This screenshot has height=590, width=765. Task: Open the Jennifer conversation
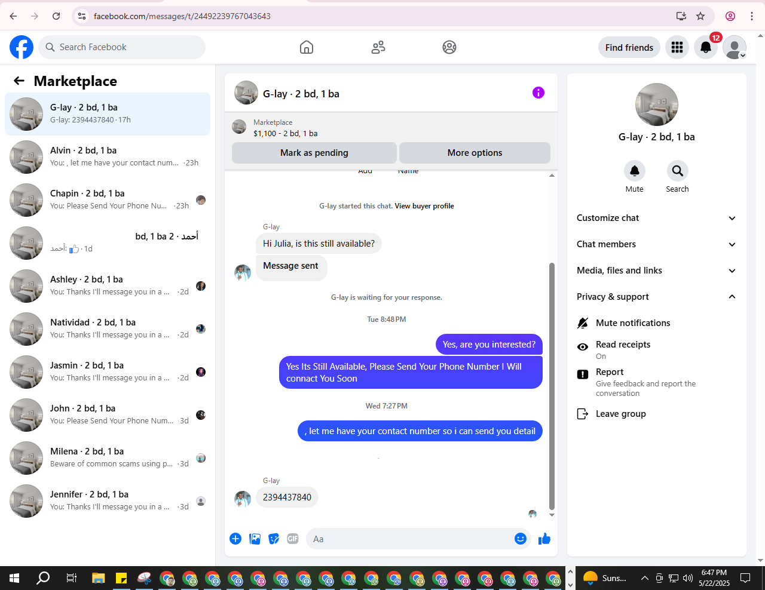[108, 501]
